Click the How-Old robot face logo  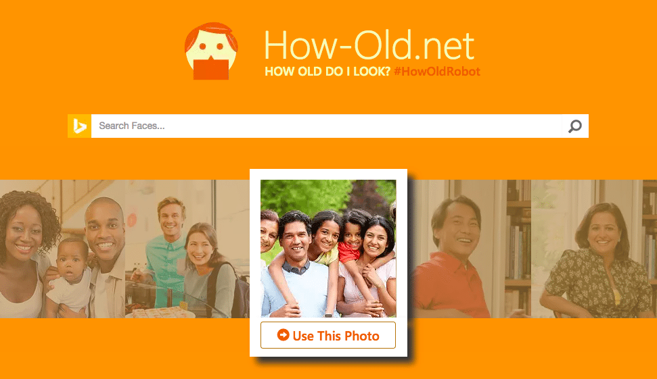tap(211, 51)
